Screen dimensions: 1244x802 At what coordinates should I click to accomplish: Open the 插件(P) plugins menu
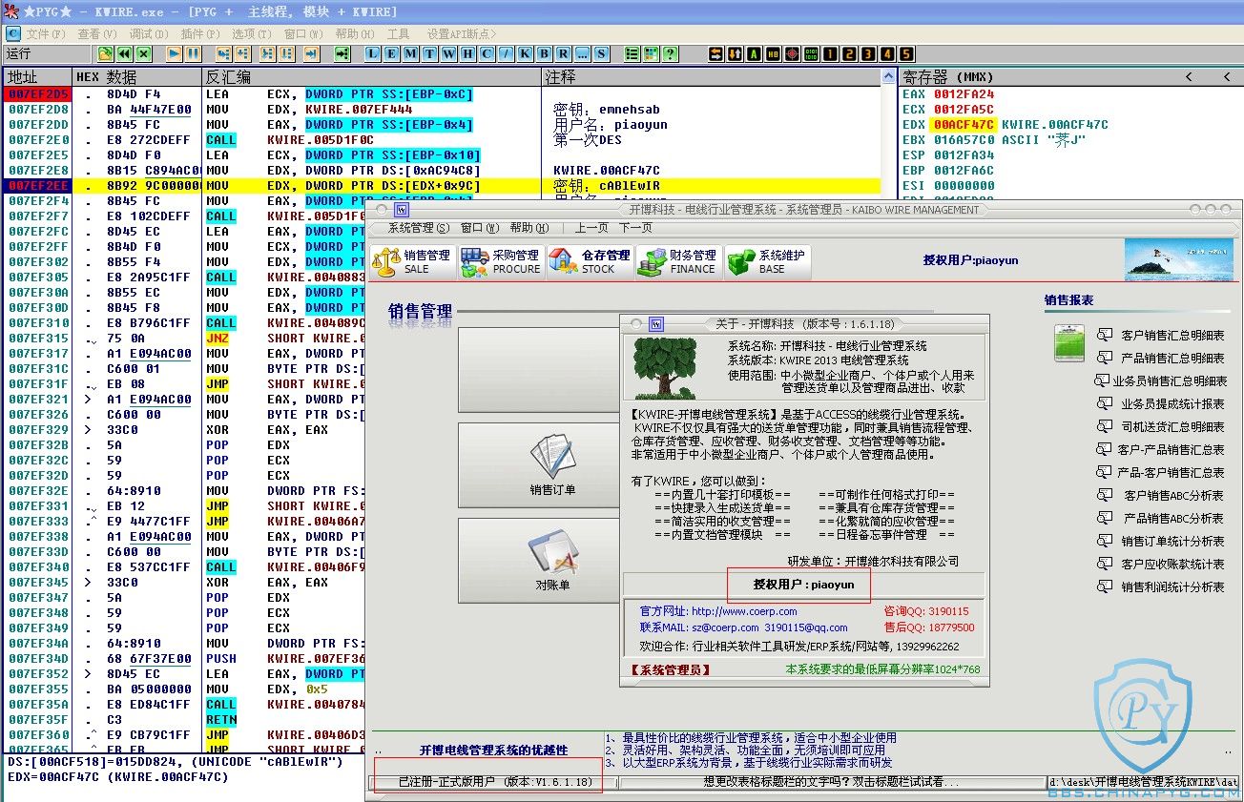198,33
